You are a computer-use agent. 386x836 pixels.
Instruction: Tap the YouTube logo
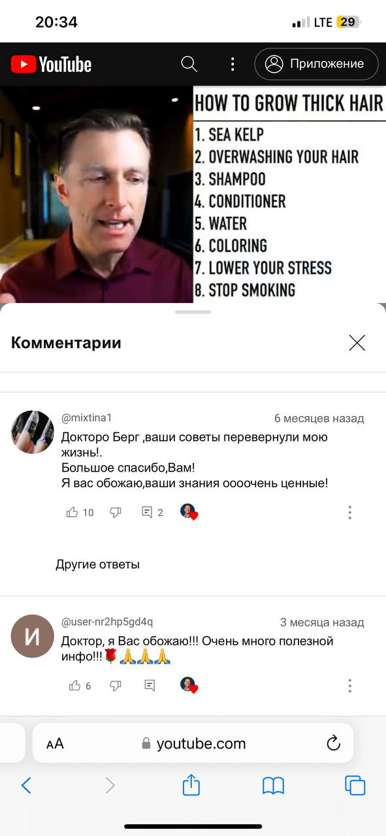click(51, 64)
